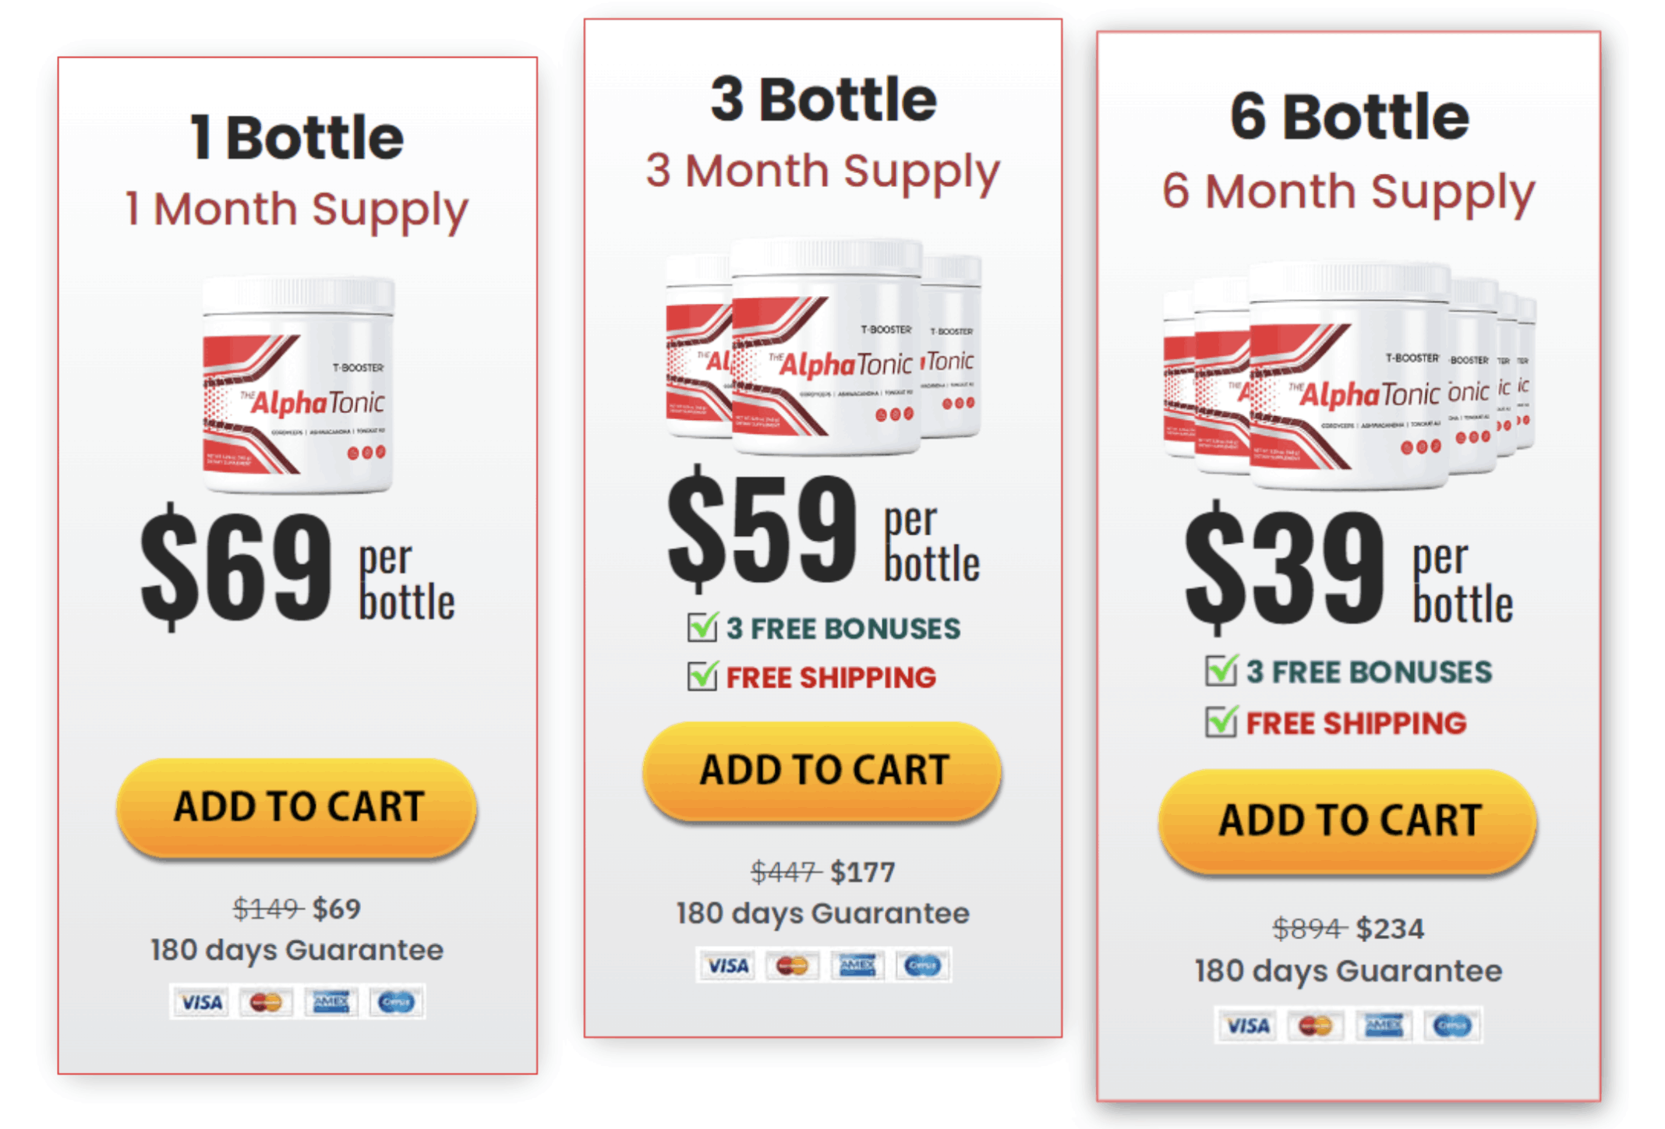Click the Free Shipping checkmark in 6 Bottle
Image resolution: width=1665 pixels, height=1129 pixels.
tap(1221, 722)
